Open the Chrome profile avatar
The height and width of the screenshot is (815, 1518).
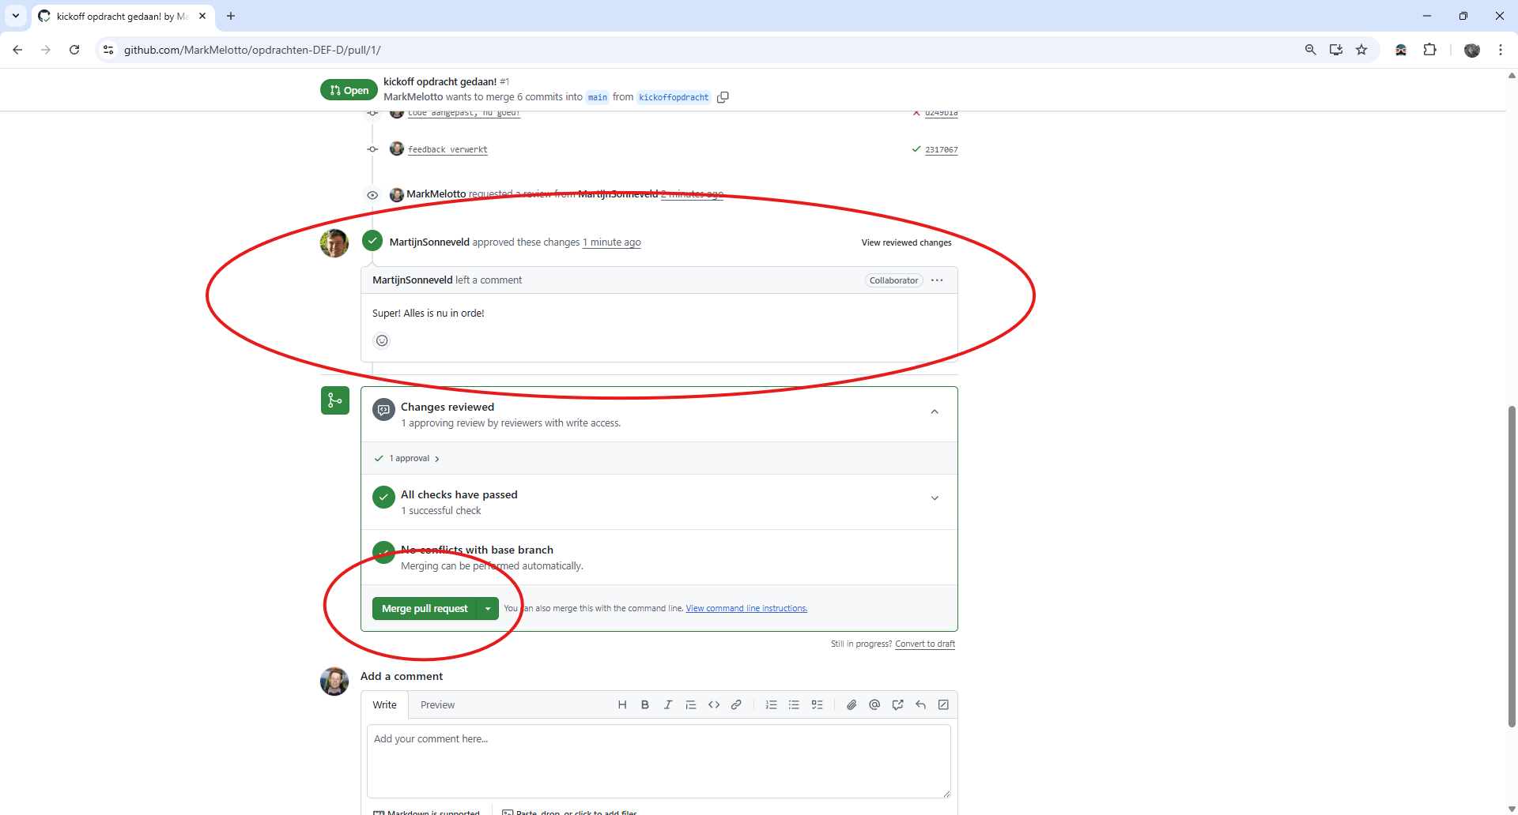(1471, 50)
